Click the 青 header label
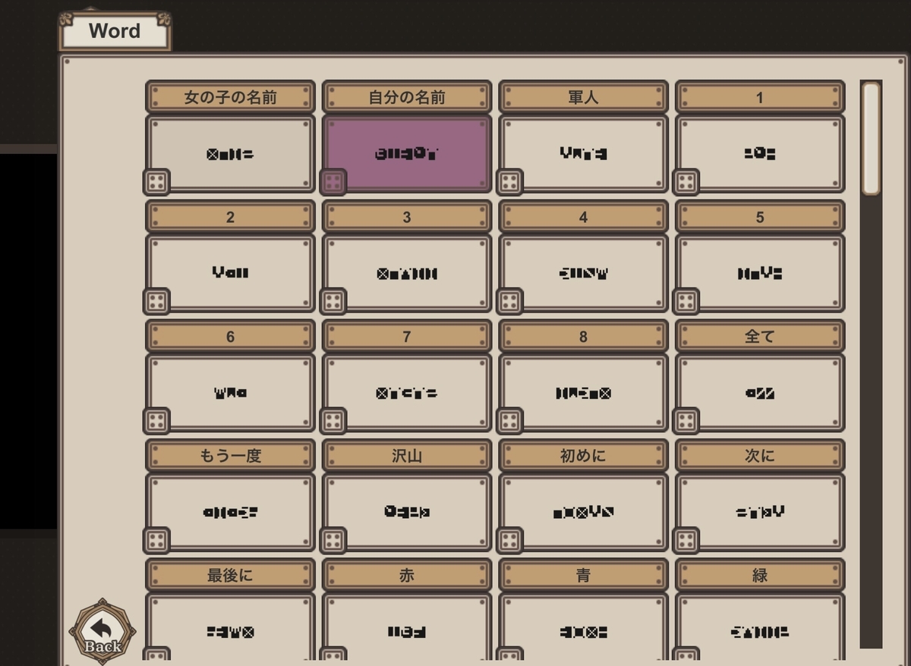911x666 pixels. 584,575
